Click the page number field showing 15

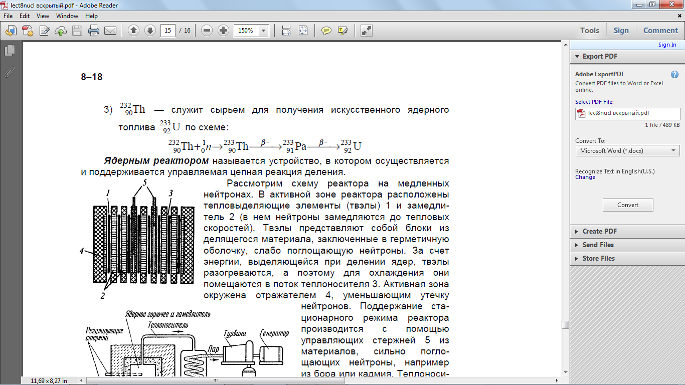coord(168,31)
